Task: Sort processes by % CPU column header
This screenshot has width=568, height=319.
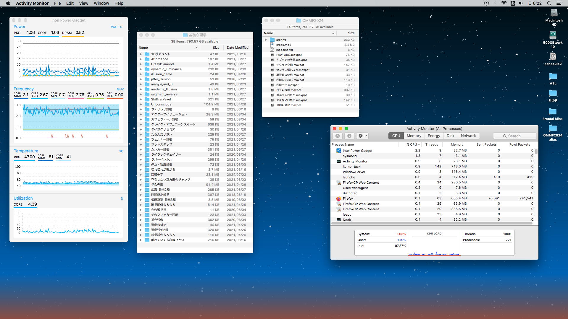Action: [413, 144]
